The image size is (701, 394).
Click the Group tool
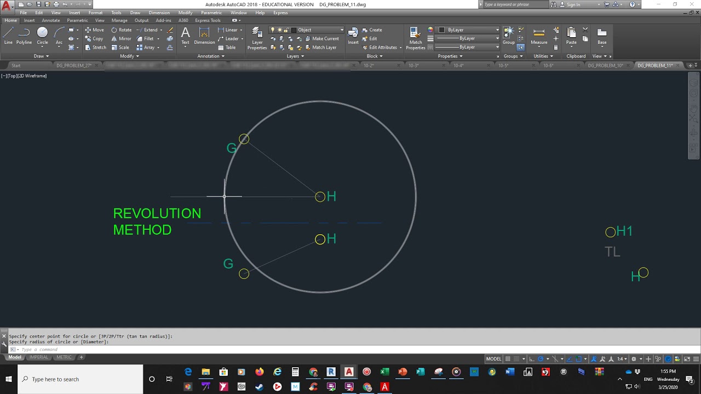pos(509,36)
